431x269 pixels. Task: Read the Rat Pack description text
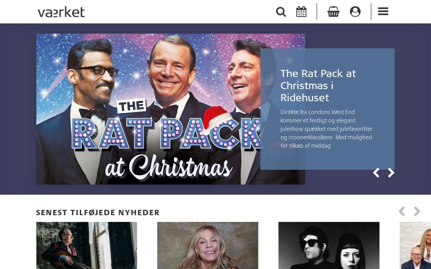pos(327,129)
